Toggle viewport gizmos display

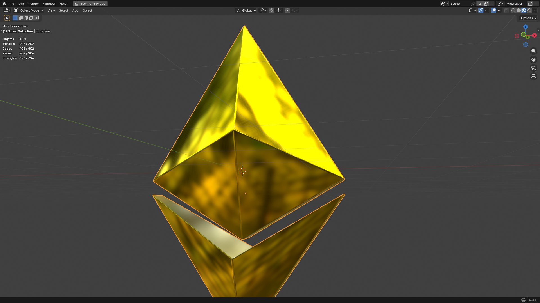(481, 10)
